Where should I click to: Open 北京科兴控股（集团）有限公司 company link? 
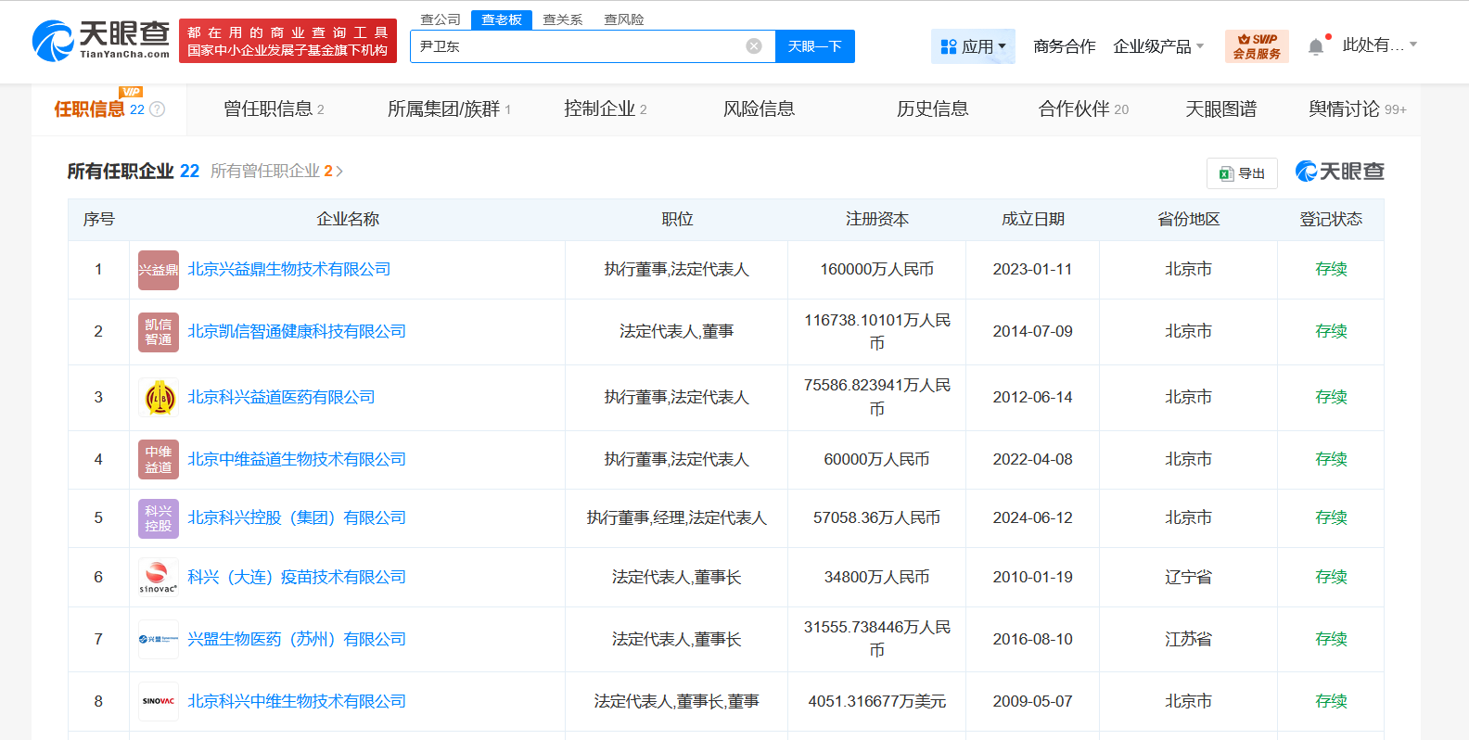click(297, 518)
